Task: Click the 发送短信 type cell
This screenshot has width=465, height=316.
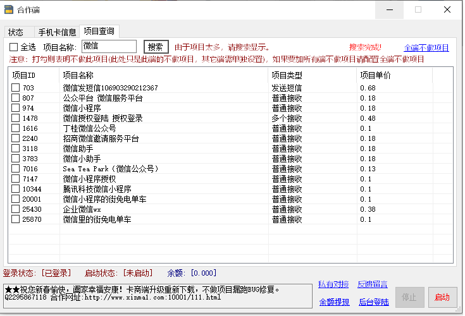Action: pos(287,88)
